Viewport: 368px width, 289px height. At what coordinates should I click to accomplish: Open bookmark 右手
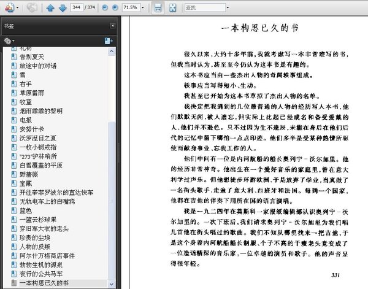[x=25, y=84]
